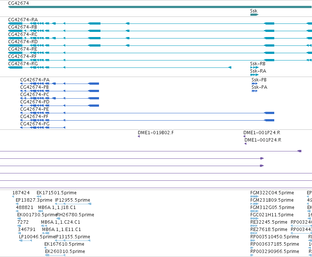Click the 346791 feature label
Viewport: 312px width, 257px height.
click(27, 230)
